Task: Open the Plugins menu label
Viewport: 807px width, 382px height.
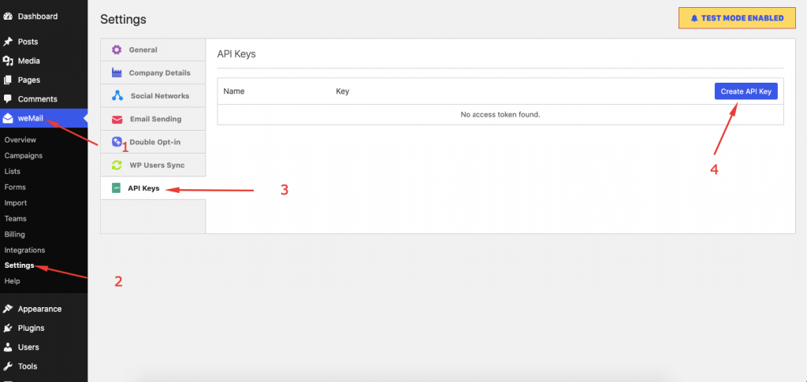Action: coord(31,328)
